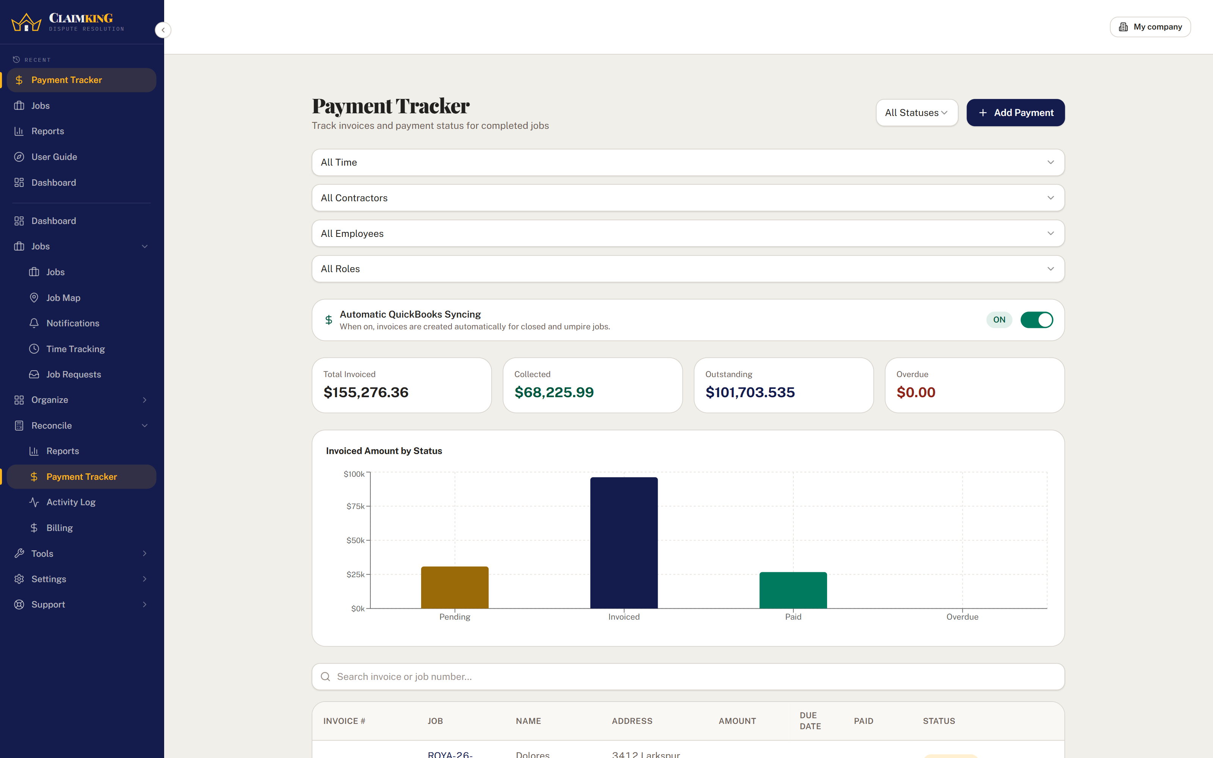Click the Reports icon under Reconcile
1213x758 pixels.
click(34, 451)
